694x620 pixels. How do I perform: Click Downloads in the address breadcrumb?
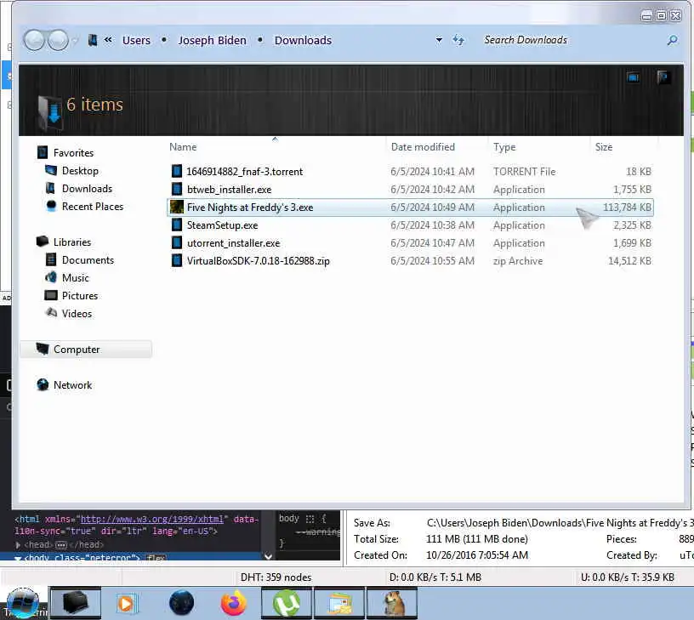[303, 40]
